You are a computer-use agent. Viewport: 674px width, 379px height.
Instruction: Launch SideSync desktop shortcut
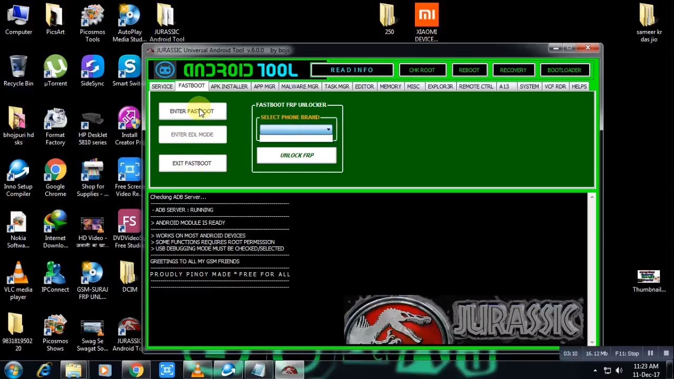(x=92, y=71)
